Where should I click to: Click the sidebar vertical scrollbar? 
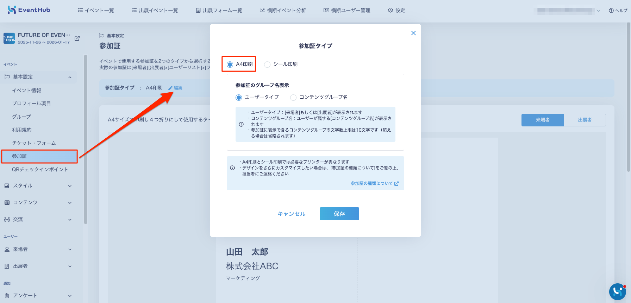pos(86,139)
